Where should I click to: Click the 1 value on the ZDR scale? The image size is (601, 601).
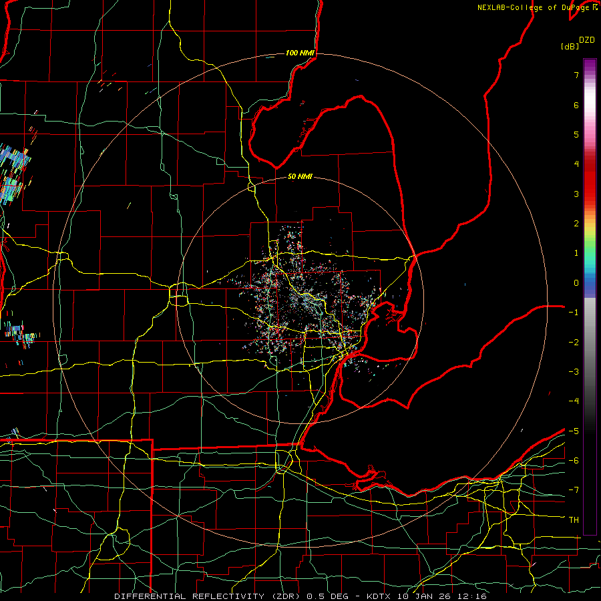[576, 253]
